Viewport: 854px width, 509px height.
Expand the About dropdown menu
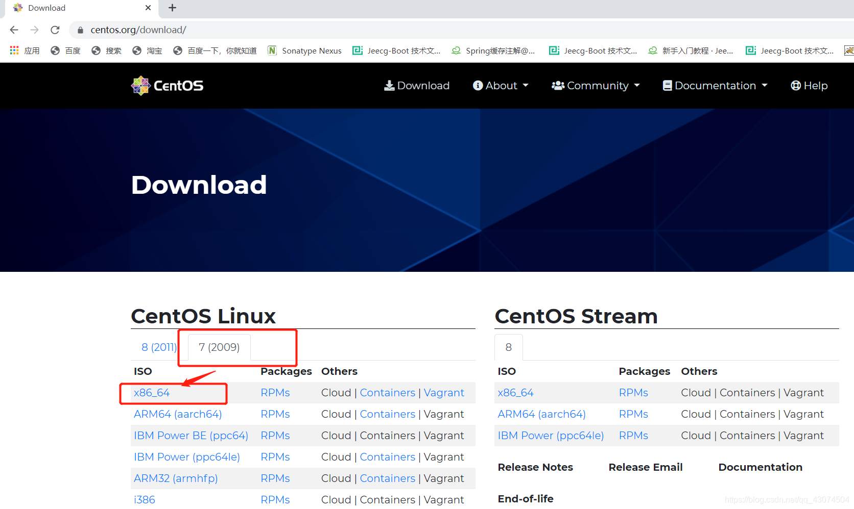[x=501, y=86]
